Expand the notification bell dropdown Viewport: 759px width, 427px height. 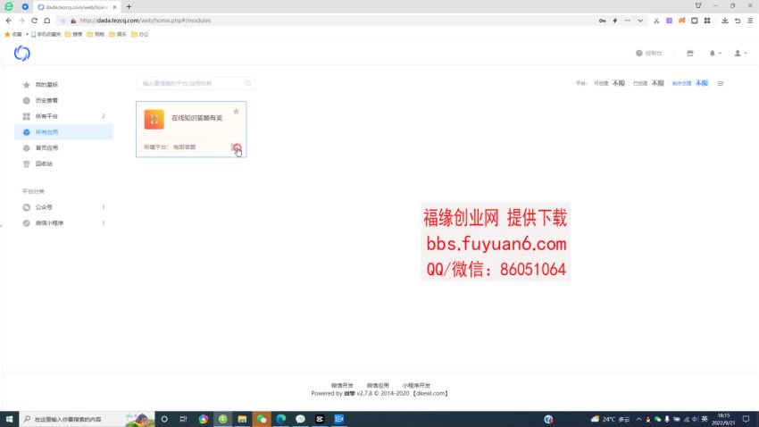coord(714,54)
